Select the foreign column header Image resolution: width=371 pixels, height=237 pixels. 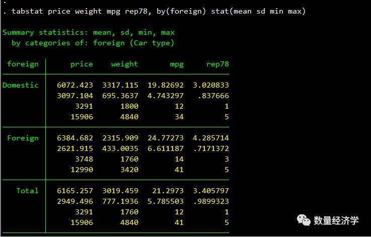[23, 64]
